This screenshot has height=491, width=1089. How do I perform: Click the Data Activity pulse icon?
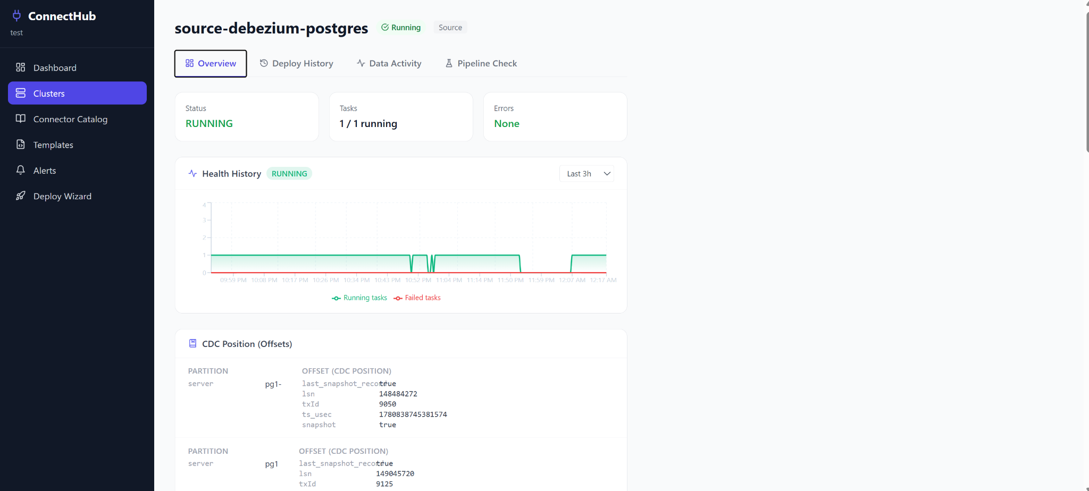361,63
